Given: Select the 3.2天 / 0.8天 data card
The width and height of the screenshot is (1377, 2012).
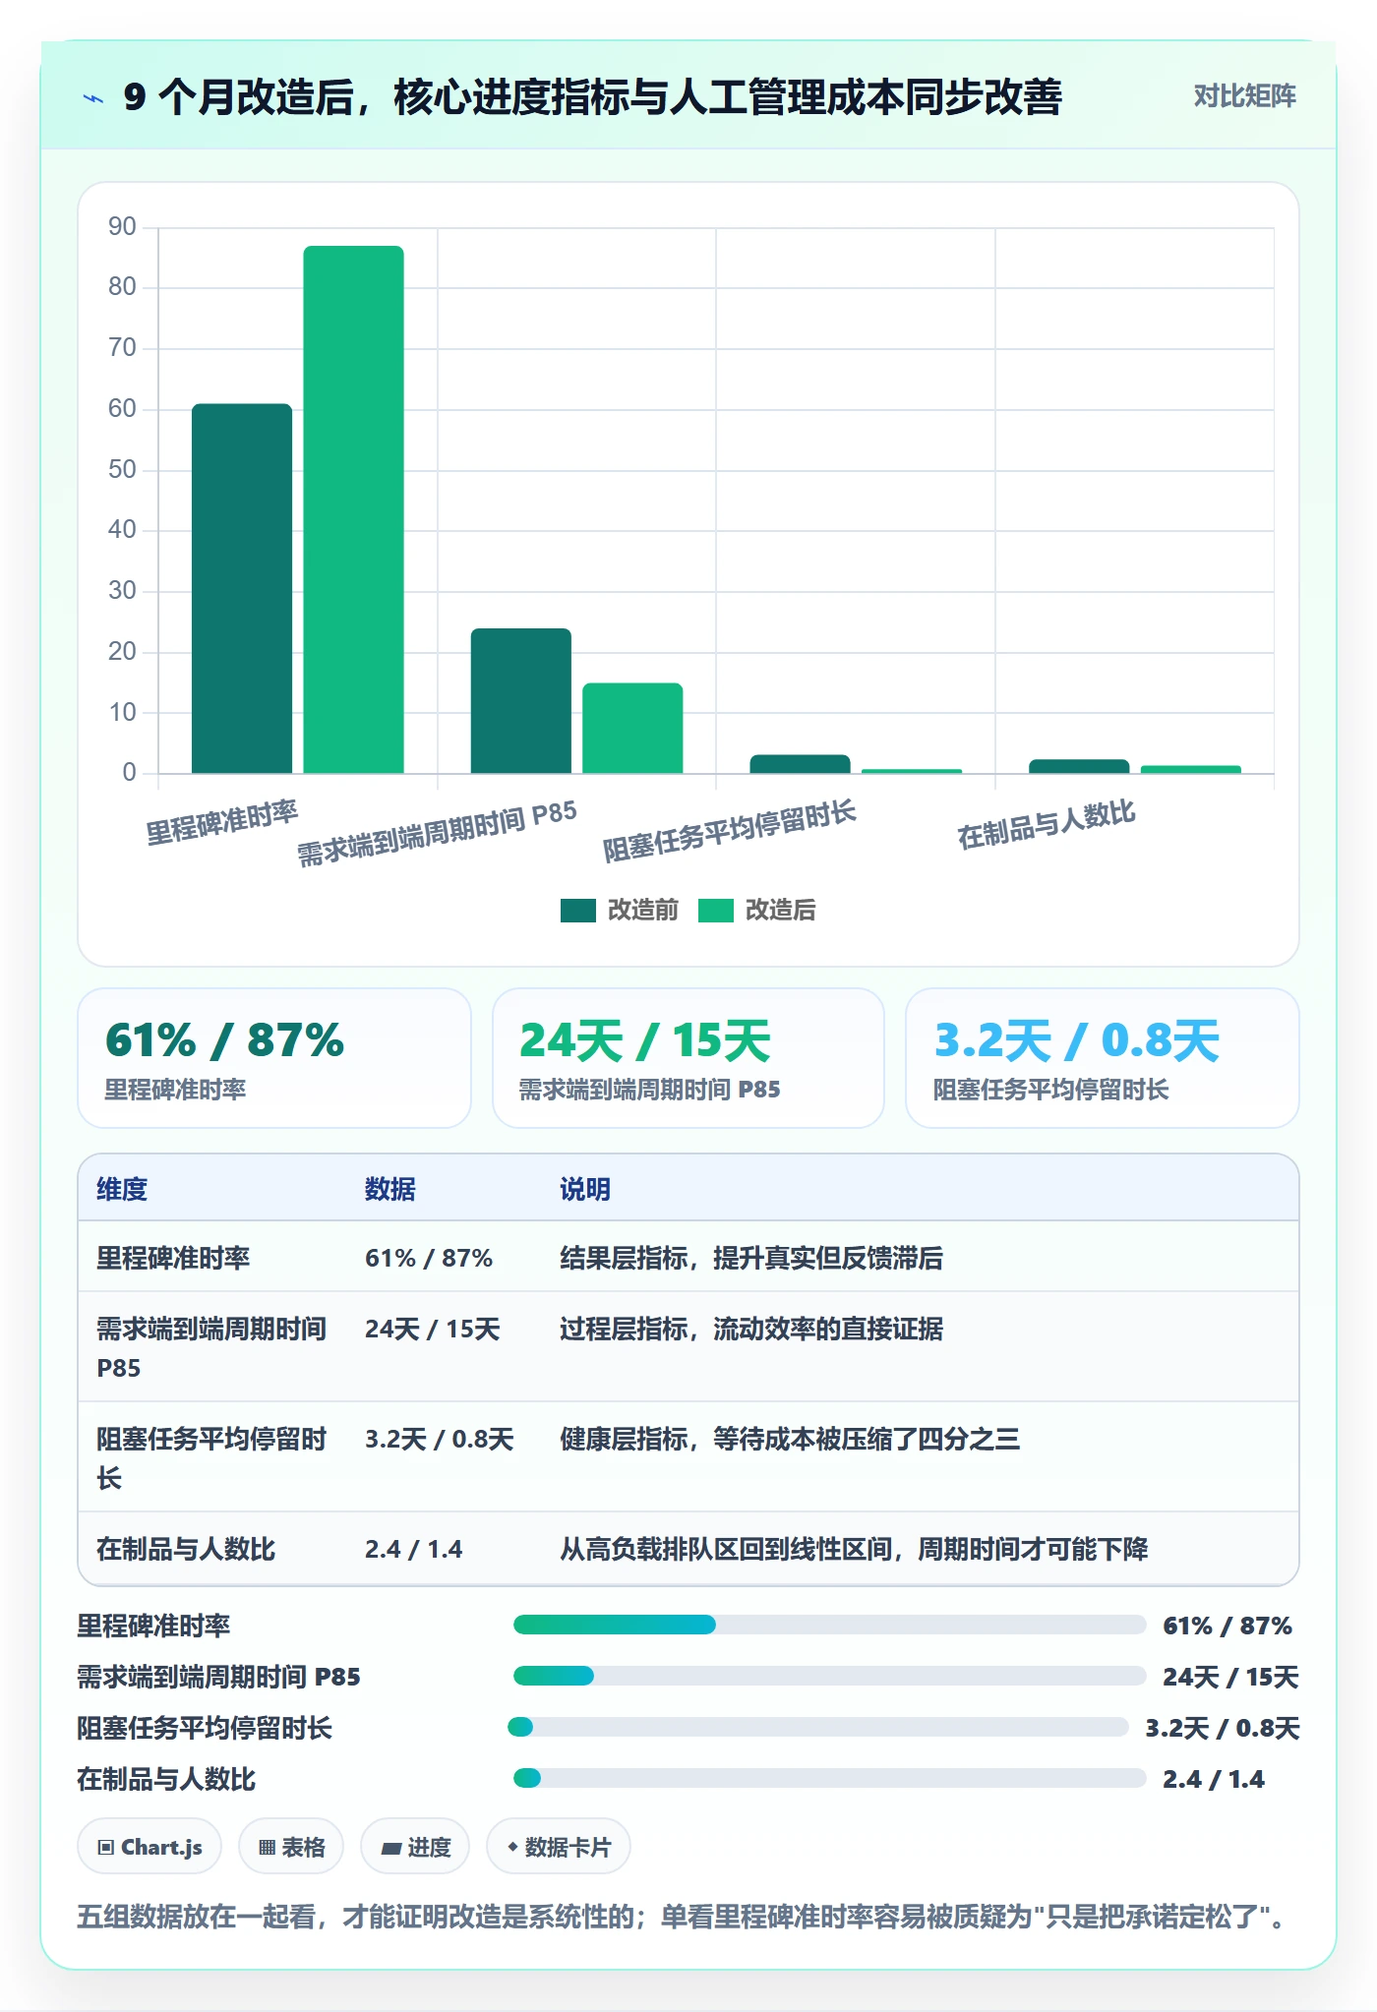Looking at the screenshot, I should coord(1103,1058).
